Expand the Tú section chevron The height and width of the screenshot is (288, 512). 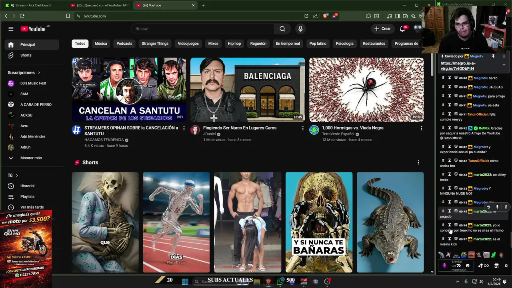(x=17, y=176)
